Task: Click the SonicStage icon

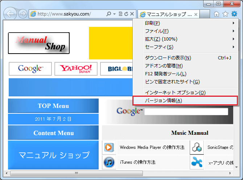Action: [x=197, y=147]
